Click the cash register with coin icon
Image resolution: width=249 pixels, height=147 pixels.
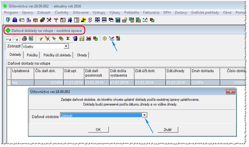click(125, 20)
